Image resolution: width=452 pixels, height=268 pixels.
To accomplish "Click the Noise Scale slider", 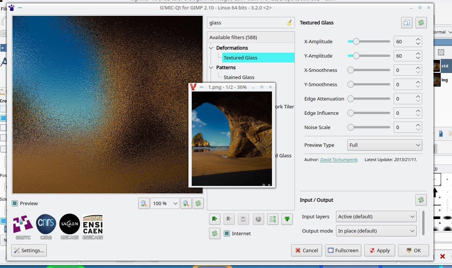I will (x=369, y=127).
